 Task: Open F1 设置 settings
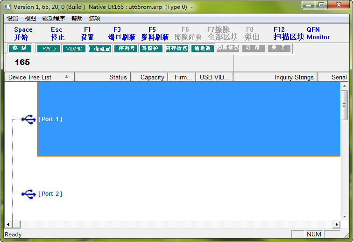[x=87, y=33]
